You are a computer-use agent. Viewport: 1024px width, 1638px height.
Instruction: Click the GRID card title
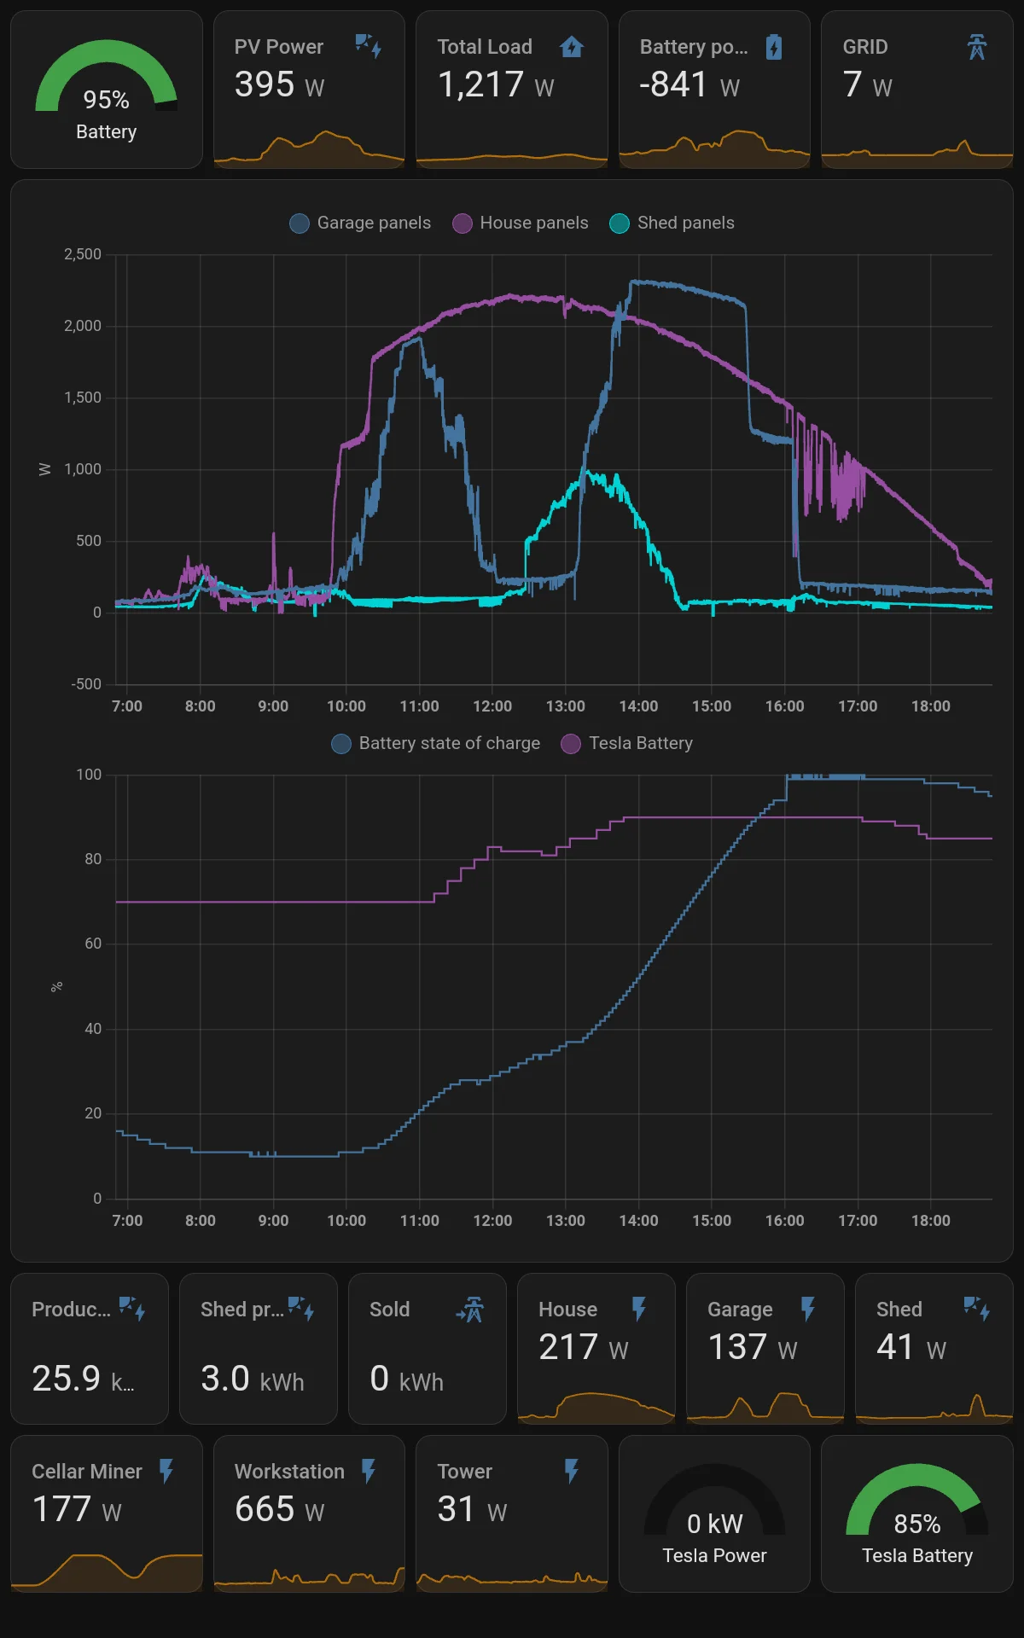865,47
